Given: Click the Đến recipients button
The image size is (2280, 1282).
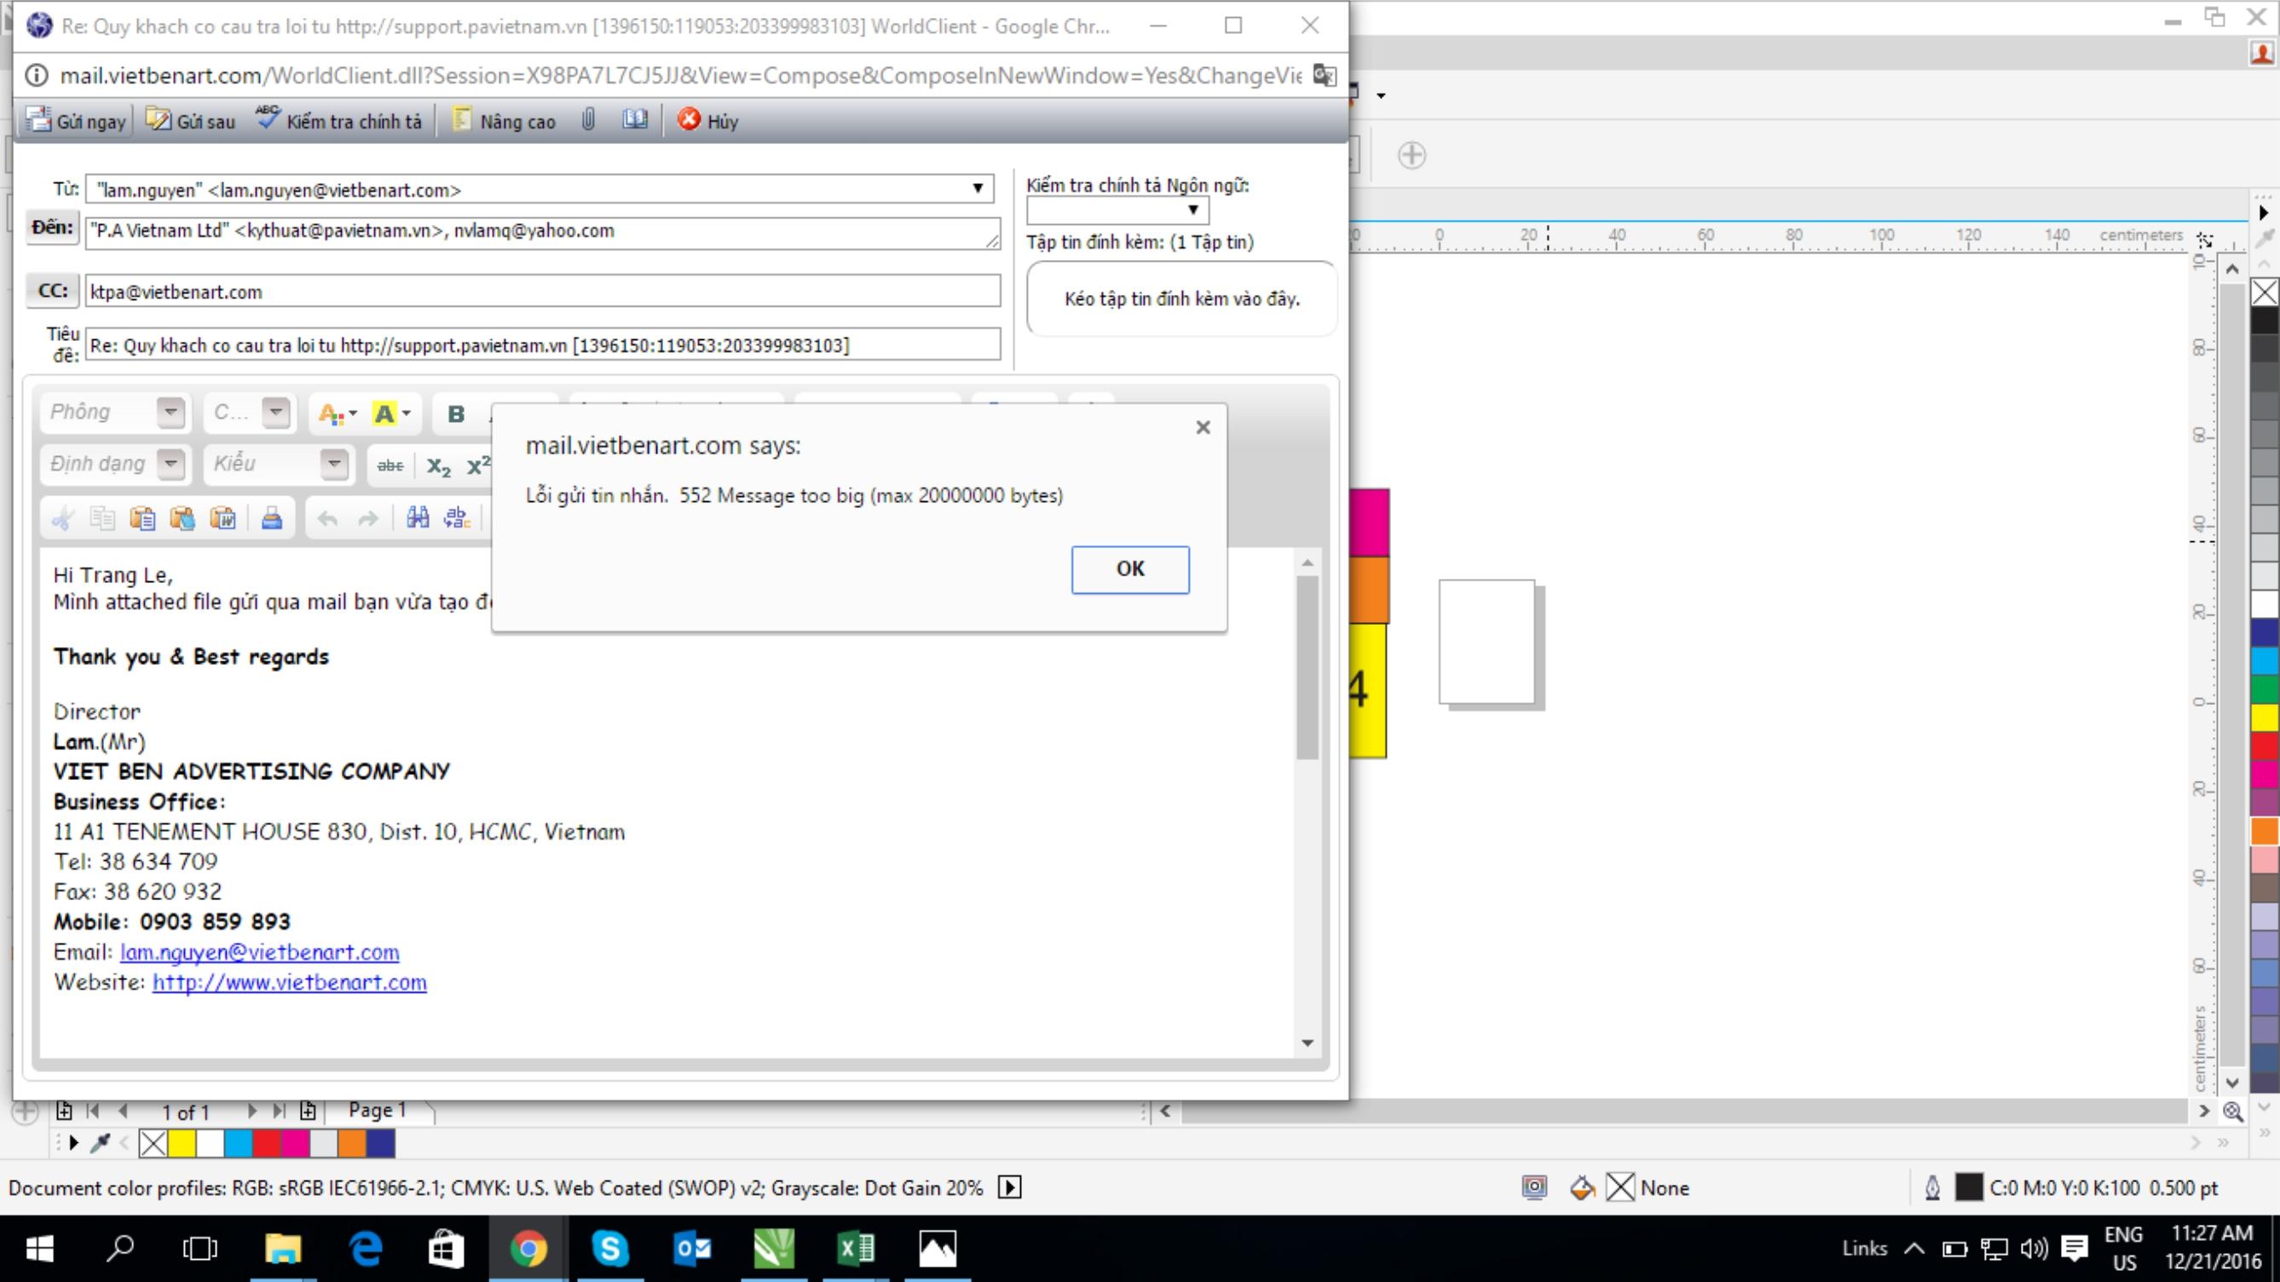Looking at the screenshot, I should coord(52,228).
